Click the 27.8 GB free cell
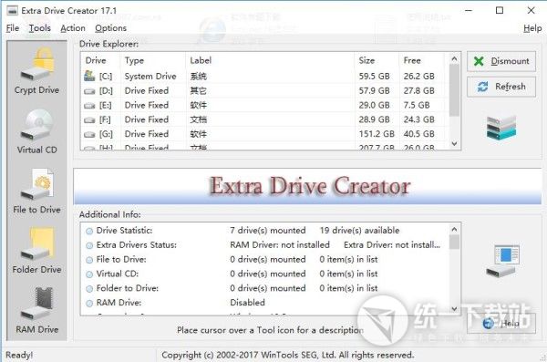The width and height of the screenshot is (547, 362). (419, 91)
